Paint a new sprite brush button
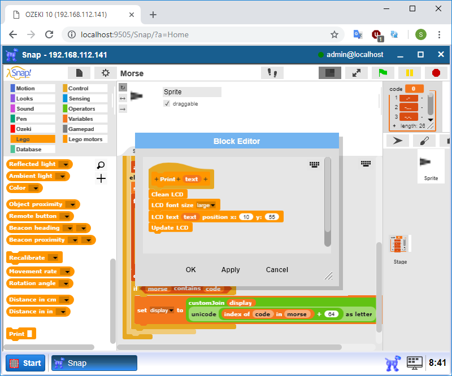This screenshot has width=452, height=376. (424, 141)
